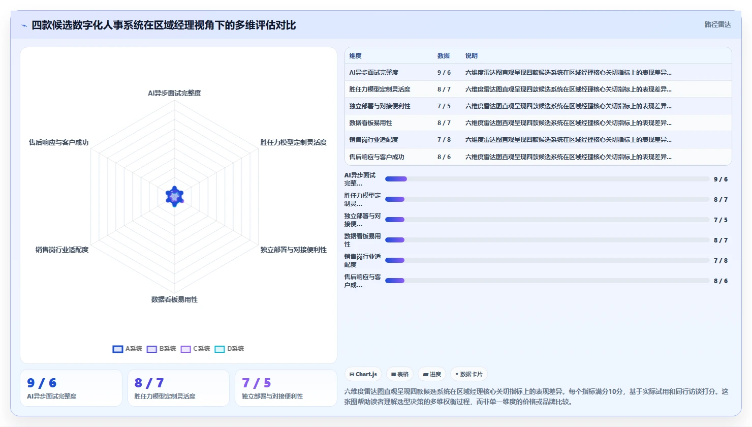Click the icon in the 进度 chip
The height and width of the screenshot is (427, 752).
[x=425, y=375]
